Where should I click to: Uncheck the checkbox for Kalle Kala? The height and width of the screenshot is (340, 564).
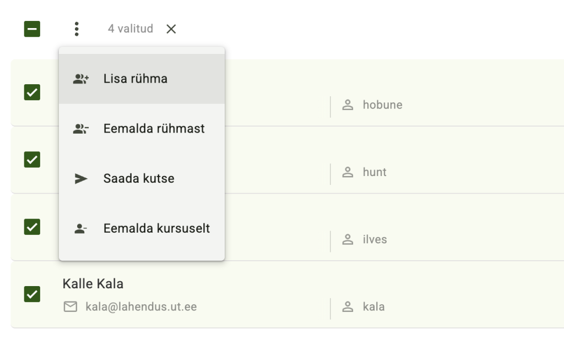[32, 294]
